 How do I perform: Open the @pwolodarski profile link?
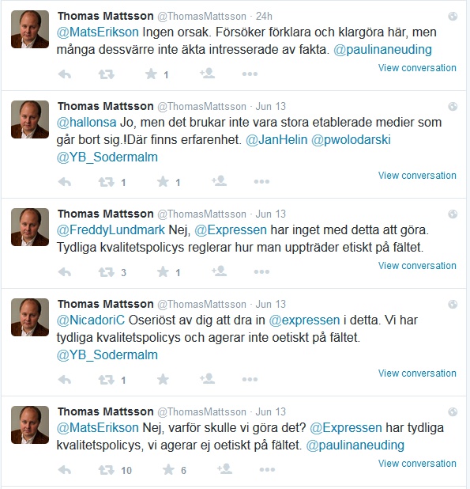coord(351,139)
